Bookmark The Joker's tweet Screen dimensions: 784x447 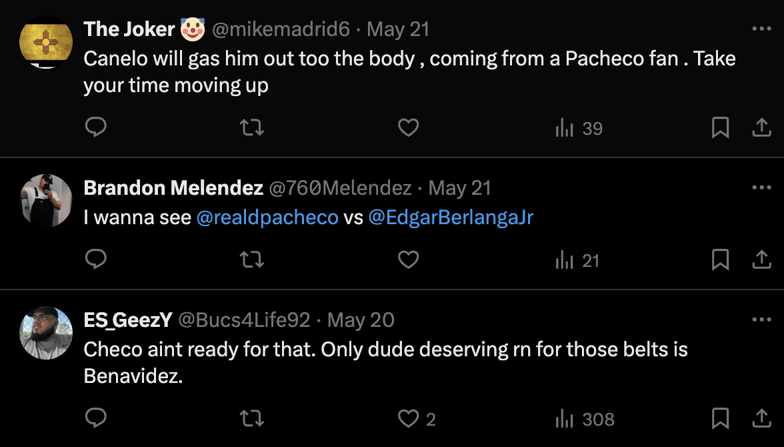click(720, 127)
